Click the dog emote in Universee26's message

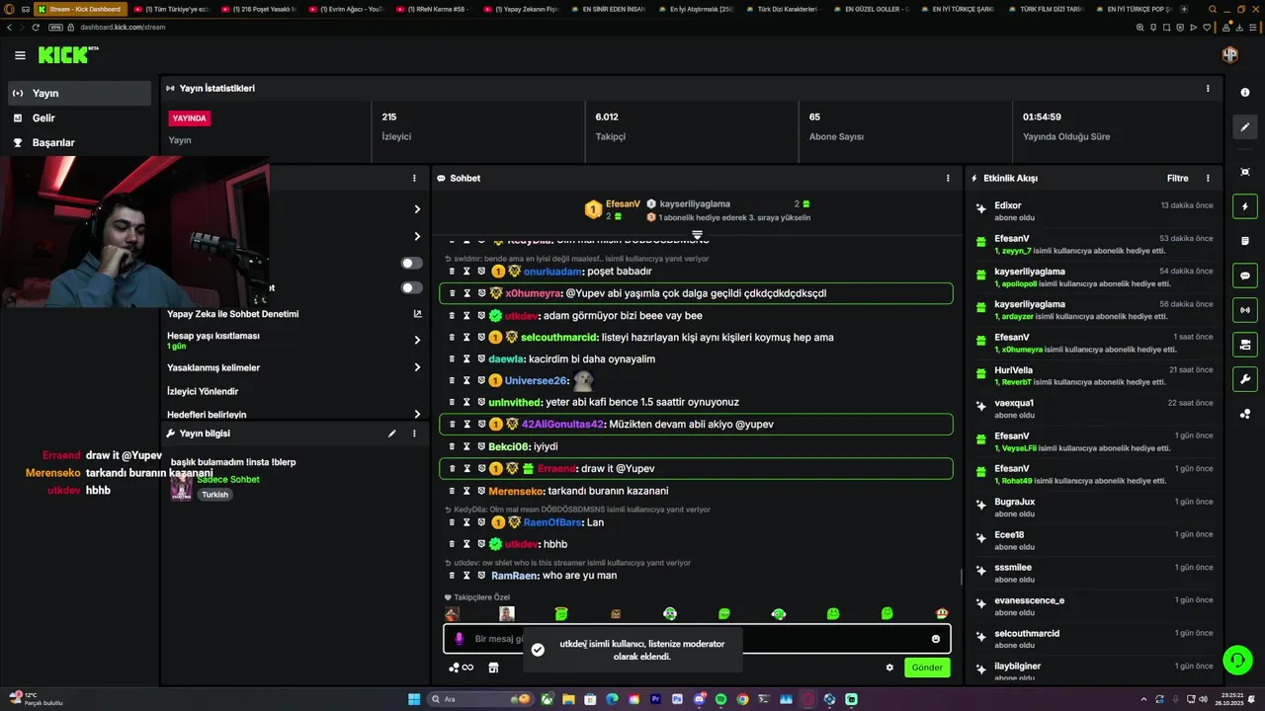click(583, 380)
